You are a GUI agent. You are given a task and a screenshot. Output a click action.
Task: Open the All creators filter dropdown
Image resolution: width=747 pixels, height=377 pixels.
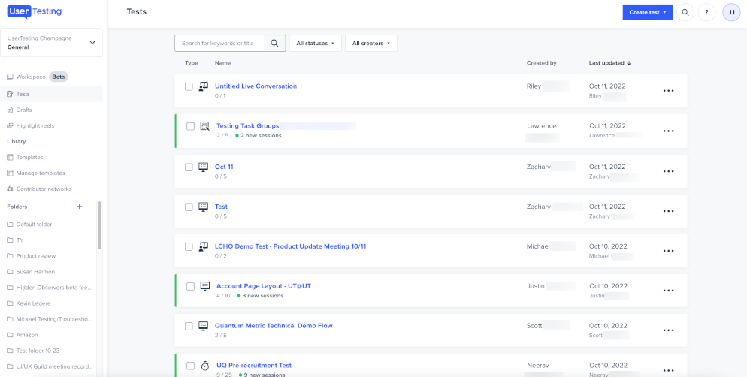(x=370, y=44)
